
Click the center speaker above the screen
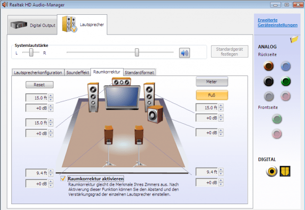tap(122, 82)
